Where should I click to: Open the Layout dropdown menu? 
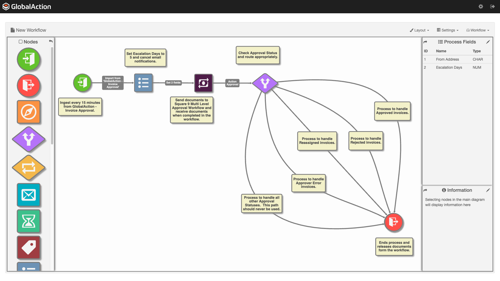point(419,30)
